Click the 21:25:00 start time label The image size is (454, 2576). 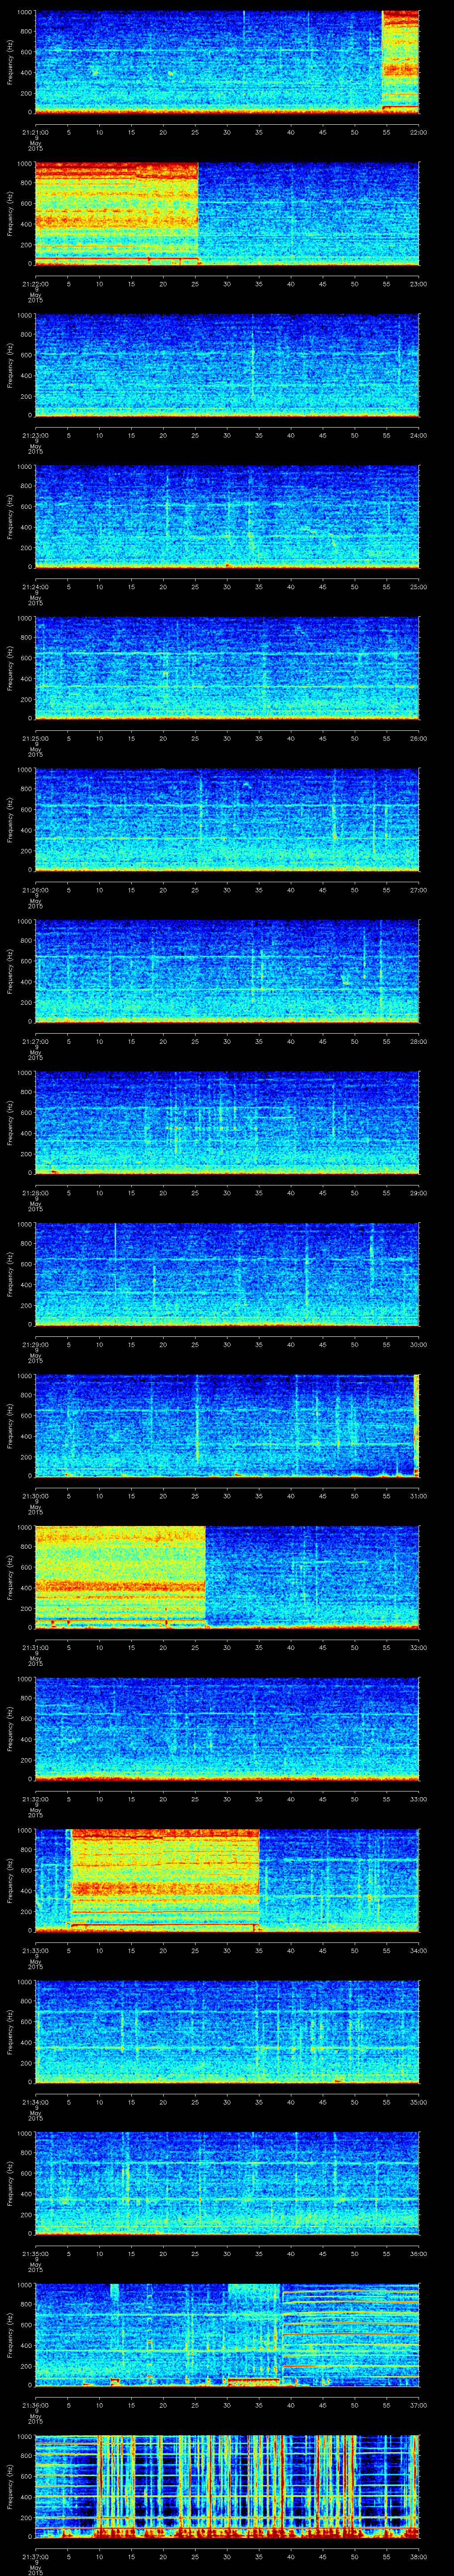click(x=35, y=739)
